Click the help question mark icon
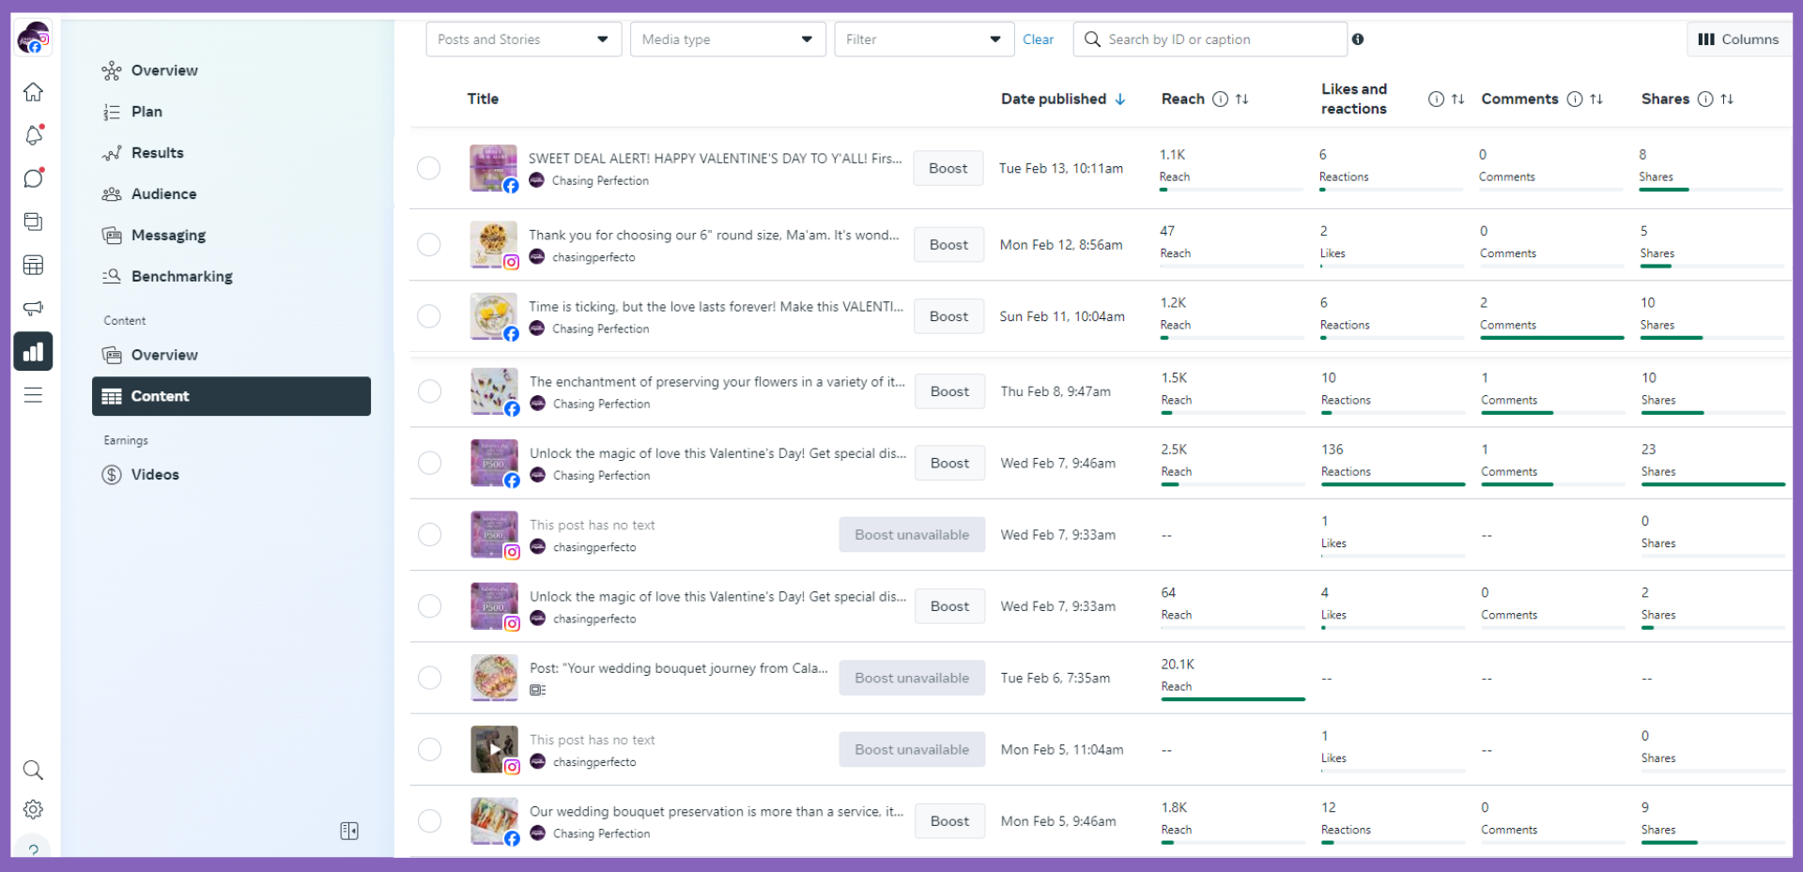 click(x=33, y=849)
